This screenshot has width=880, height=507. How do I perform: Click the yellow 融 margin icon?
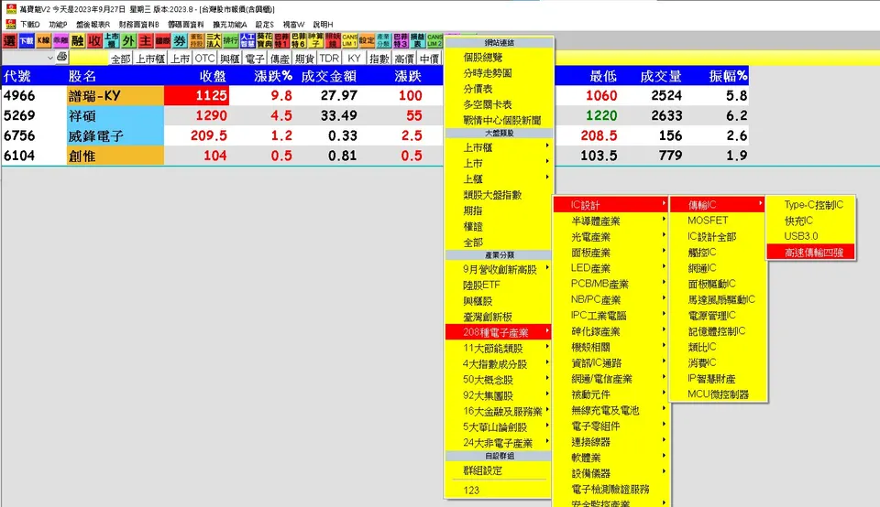click(x=77, y=41)
